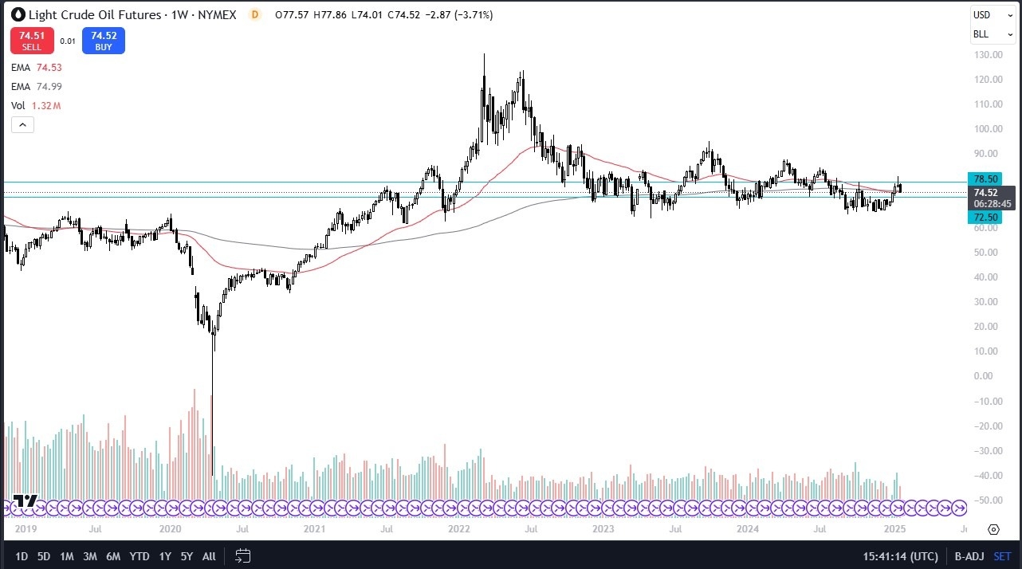Click the blue 74.52 BUY button

coord(103,41)
